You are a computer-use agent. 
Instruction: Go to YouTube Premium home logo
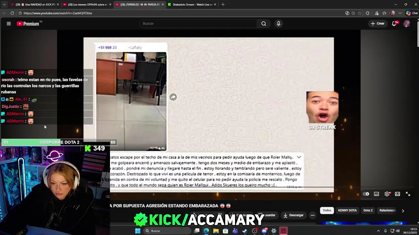pos(28,23)
